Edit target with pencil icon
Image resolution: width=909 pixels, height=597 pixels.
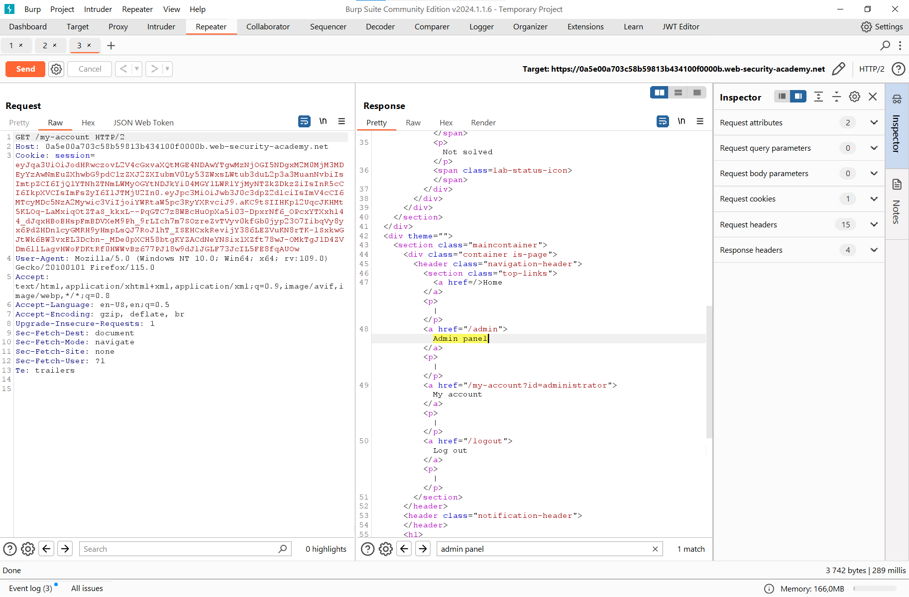point(839,69)
